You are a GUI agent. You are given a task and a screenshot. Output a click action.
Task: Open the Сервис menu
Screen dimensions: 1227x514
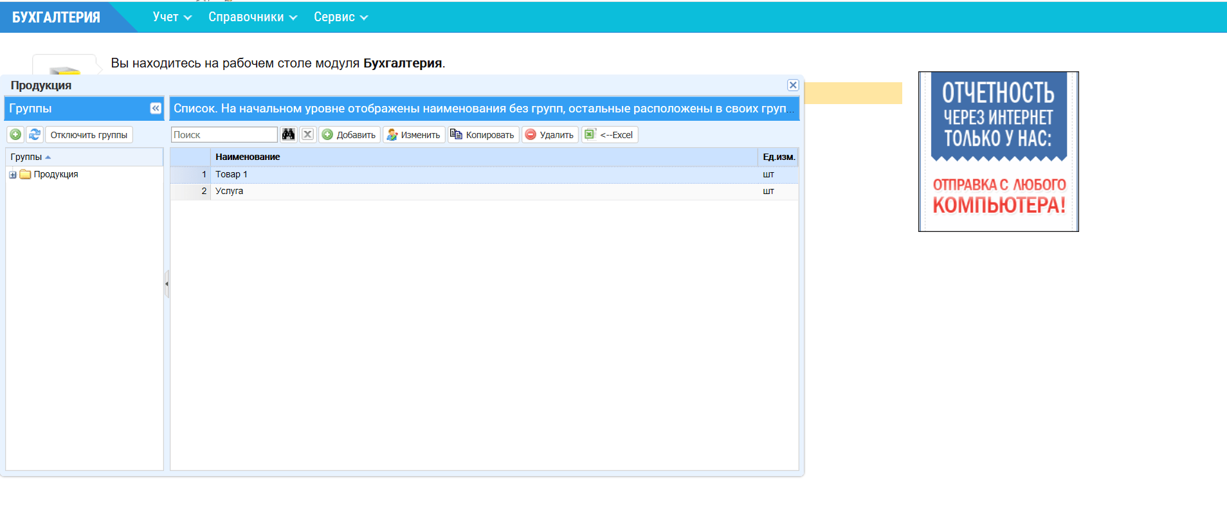[340, 17]
